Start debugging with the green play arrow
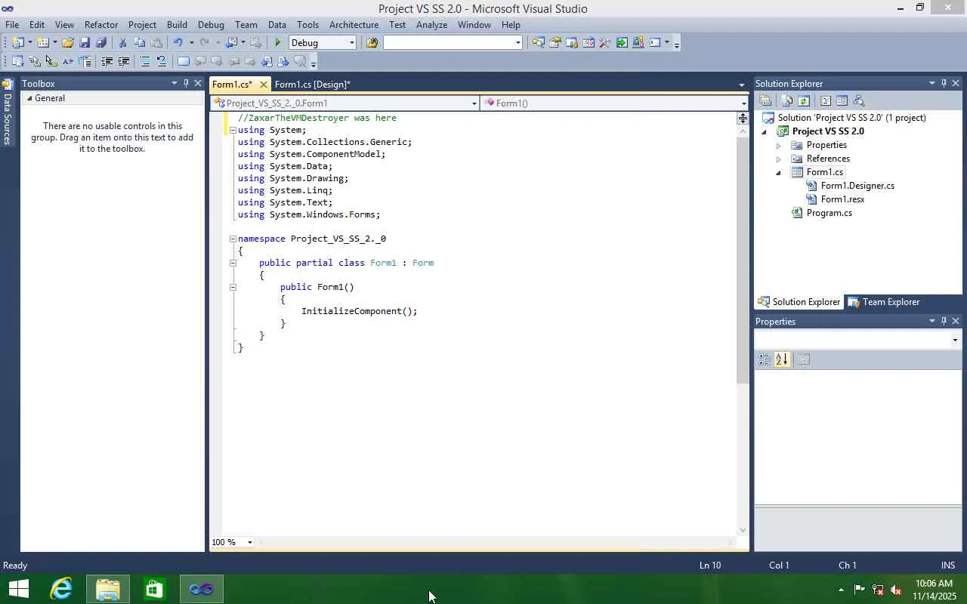This screenshot has height=604, width=967. [x=278, y=42]
